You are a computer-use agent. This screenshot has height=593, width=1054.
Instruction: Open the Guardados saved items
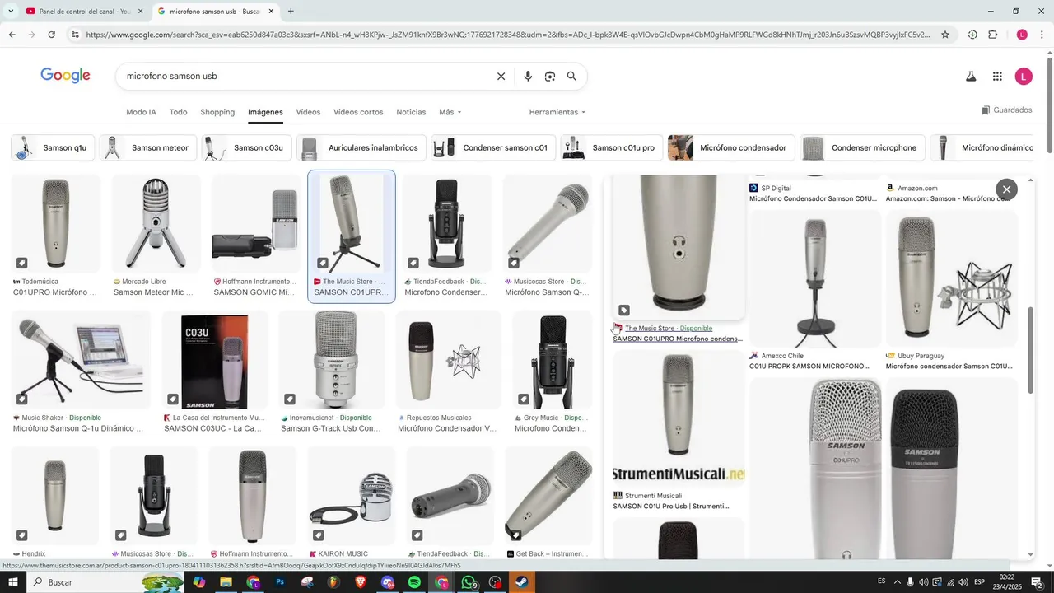point(1006,110)
